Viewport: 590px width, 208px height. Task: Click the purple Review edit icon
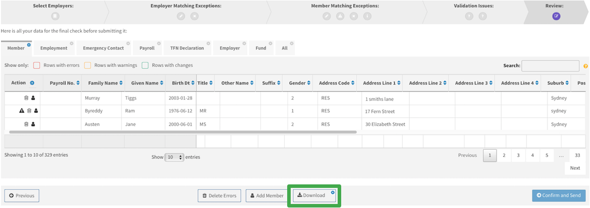(556, 16)
